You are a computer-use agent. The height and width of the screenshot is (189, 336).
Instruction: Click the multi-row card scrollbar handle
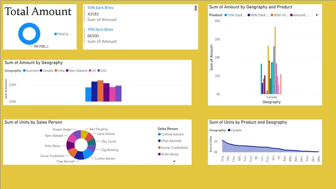tap(196, 8)
